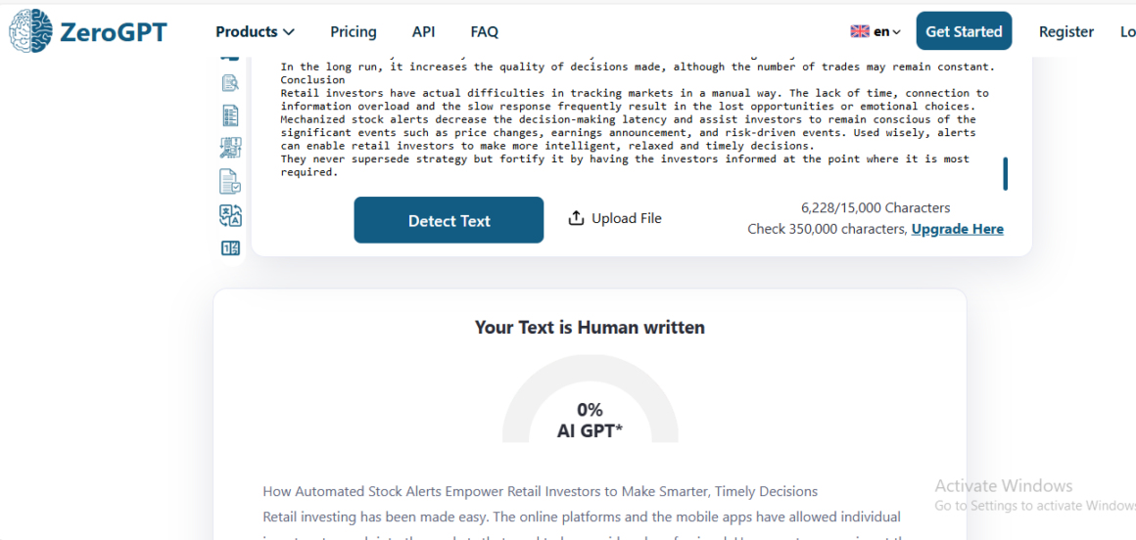Open the paraphraser tool sidebar icon
The width and height of the screenshot is (1136, 540).
230,148
